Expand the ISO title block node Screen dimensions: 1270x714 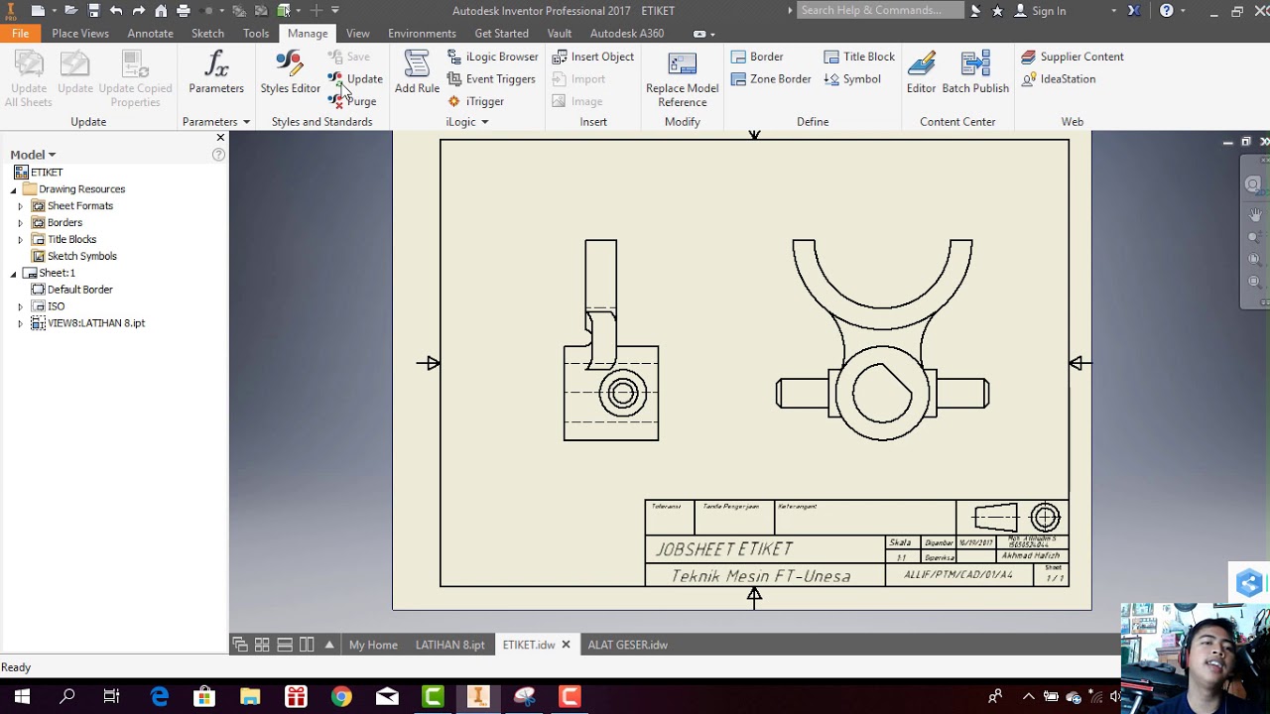coord(20,307)
